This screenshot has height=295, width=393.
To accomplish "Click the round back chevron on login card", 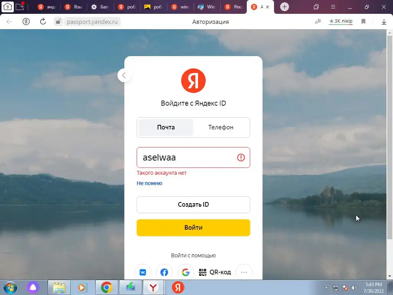I will 124,75.
